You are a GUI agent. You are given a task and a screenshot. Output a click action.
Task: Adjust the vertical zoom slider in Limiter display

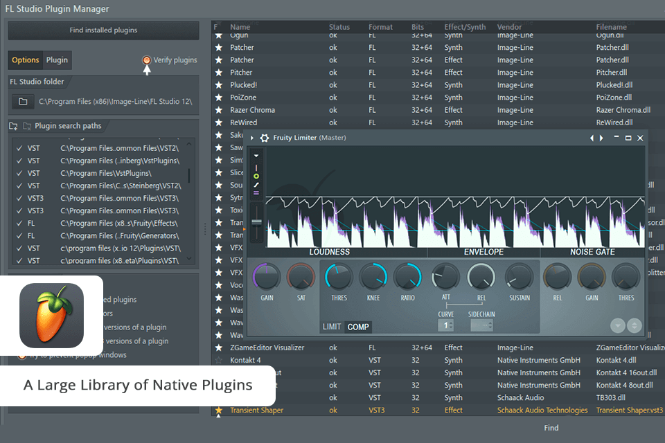[x=256, y=222]
